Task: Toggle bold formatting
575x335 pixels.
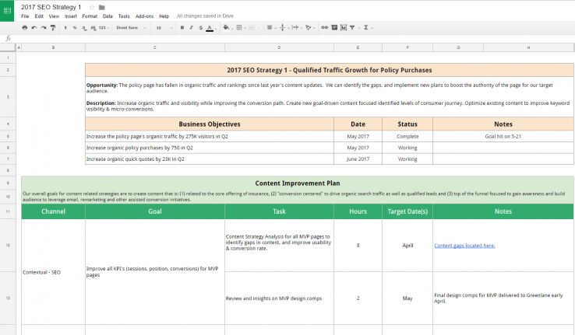Action: pos(182,27)
